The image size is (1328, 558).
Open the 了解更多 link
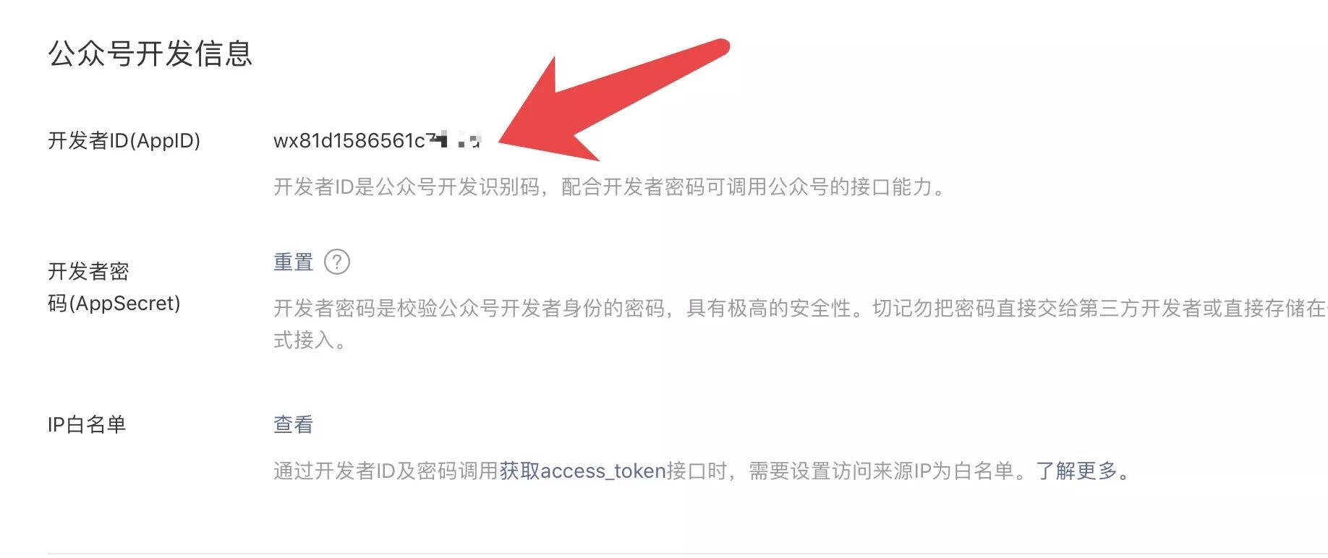1076,471
